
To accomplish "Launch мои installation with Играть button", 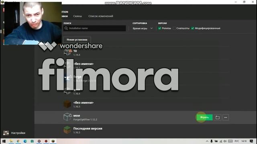I will tap(204, 117).
